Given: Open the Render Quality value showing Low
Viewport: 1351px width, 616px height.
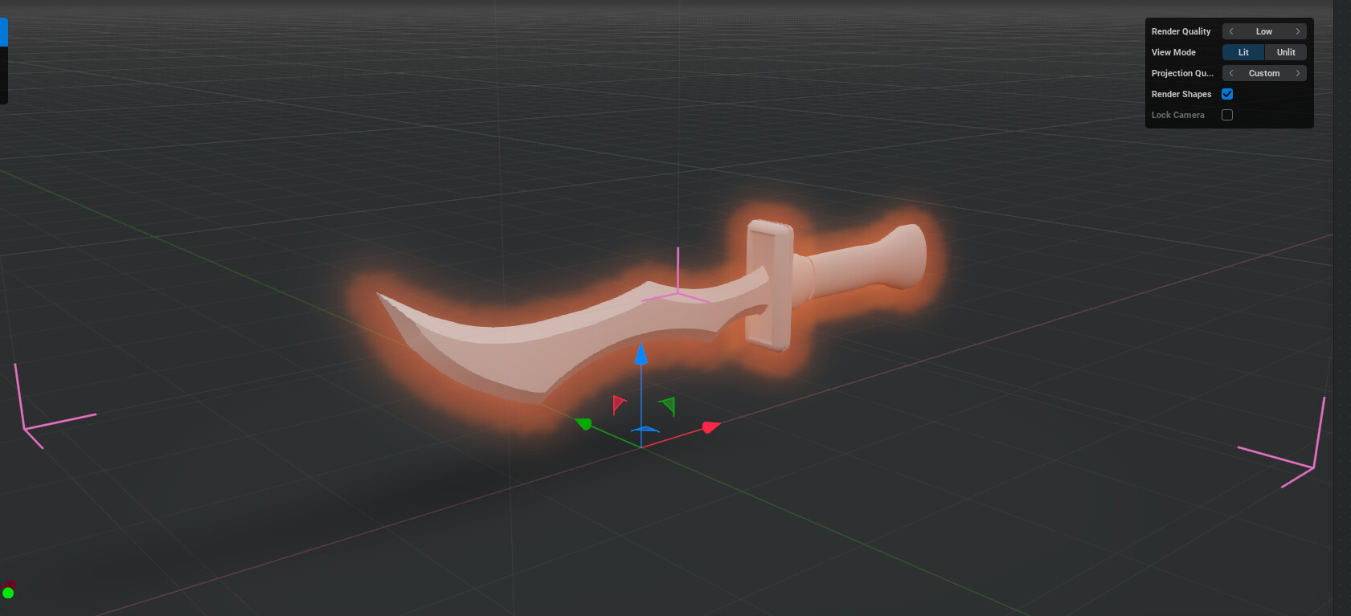Looking at the screenshot, I should click(x=1264, y=31).
